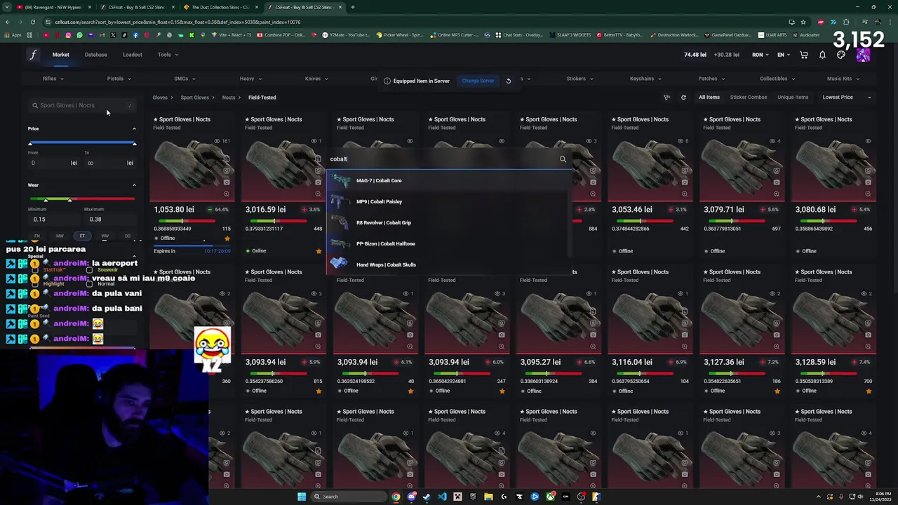This screenshot has height=505, width=898.
Task: Click the screenshot camera icon on the 3,080.68 lei card
Action: (x=868, y=182)
